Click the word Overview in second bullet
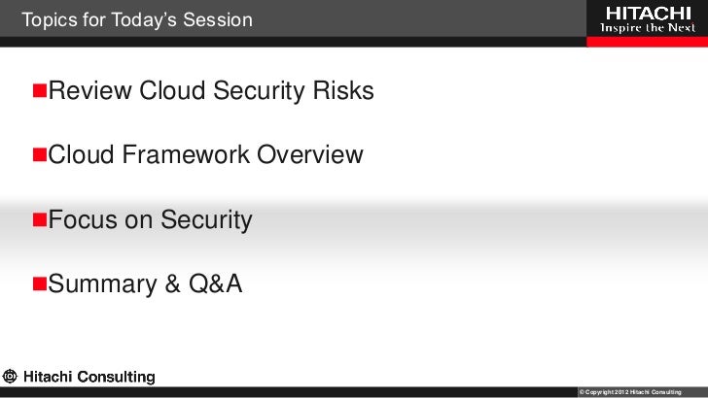 click(x=309, y=154)
